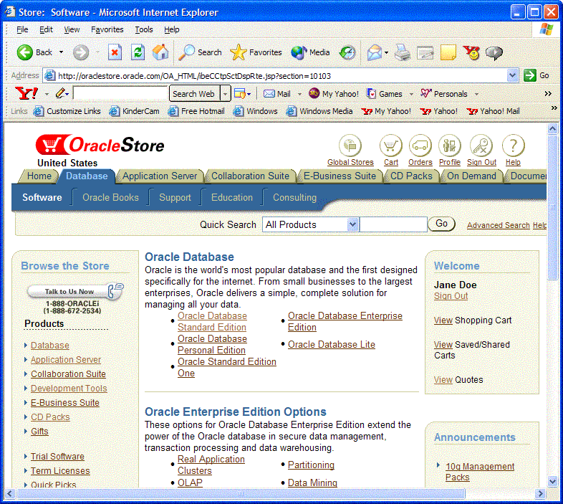Click the Free Hotmail links bar item

[x=196, y=111]
